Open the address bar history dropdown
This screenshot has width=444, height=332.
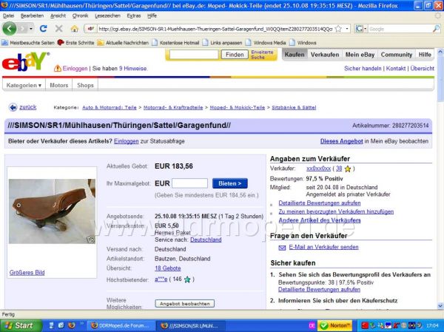point(347,29)
